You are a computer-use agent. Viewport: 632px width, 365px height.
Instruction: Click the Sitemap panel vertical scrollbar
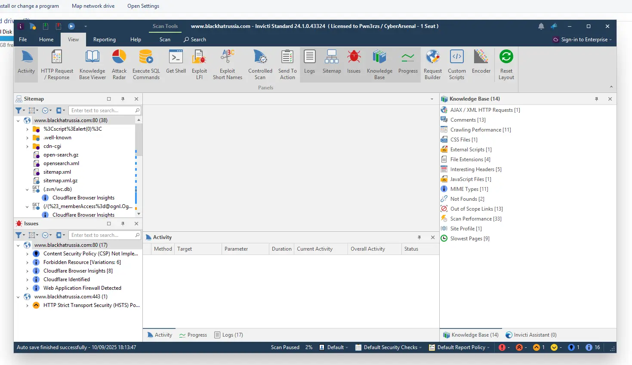(x=139, y=138)
